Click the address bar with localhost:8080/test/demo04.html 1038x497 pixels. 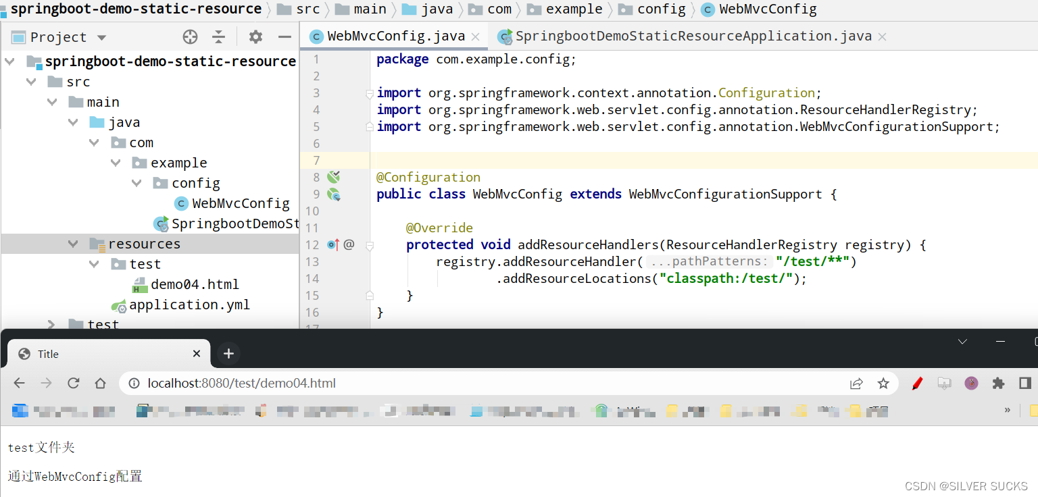[x=508, y=384]
